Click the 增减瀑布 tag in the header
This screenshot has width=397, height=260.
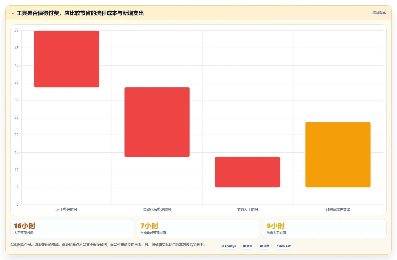(379, 13)
